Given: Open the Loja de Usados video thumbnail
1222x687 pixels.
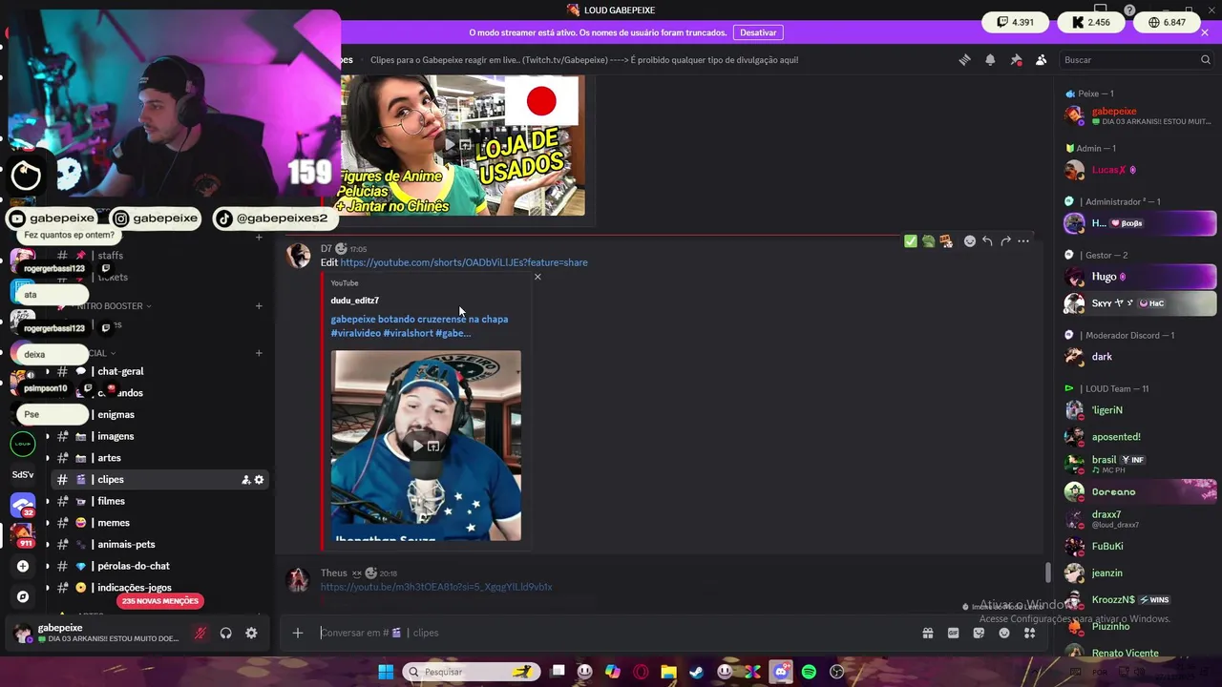Looking at the screenshot, I should [x=462, y=145].
